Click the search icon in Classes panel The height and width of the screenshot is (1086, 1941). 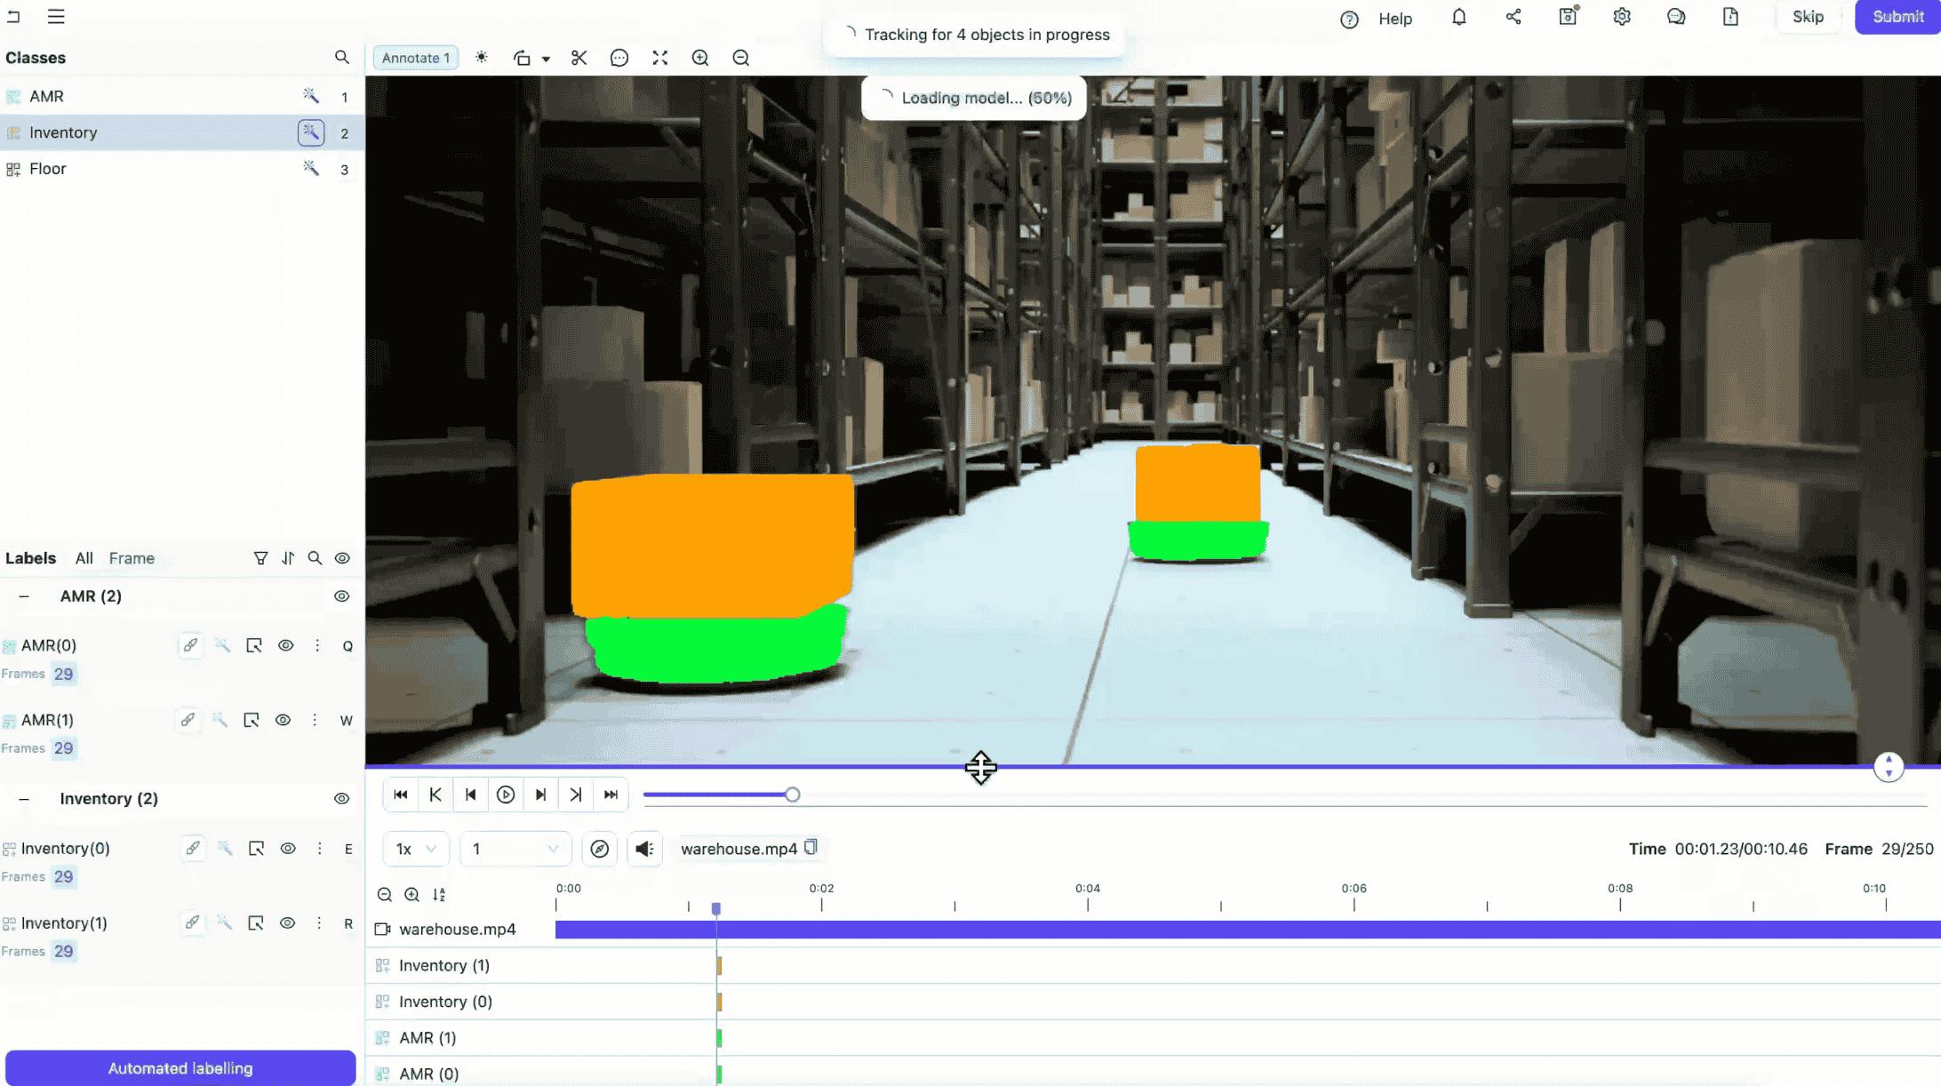(343, 57)
